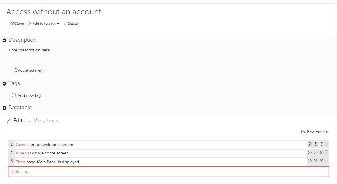Viewport: 337px width, 184px height.
Task: Move step 2 up with arrow icon
Action: 316,152
